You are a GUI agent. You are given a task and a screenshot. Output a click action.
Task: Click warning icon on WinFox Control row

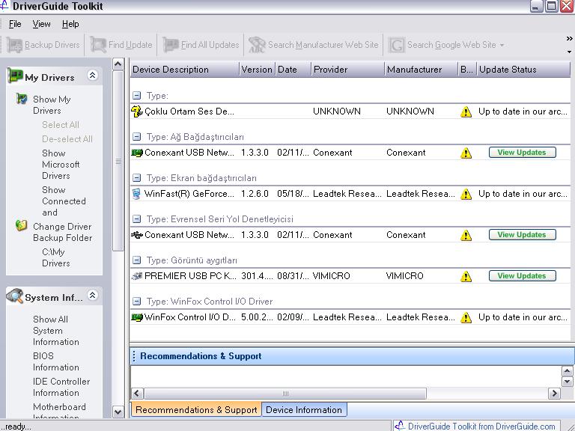(466, 317)
